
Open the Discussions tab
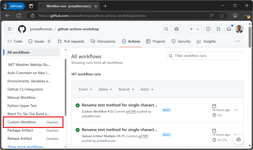pos(103,41)
